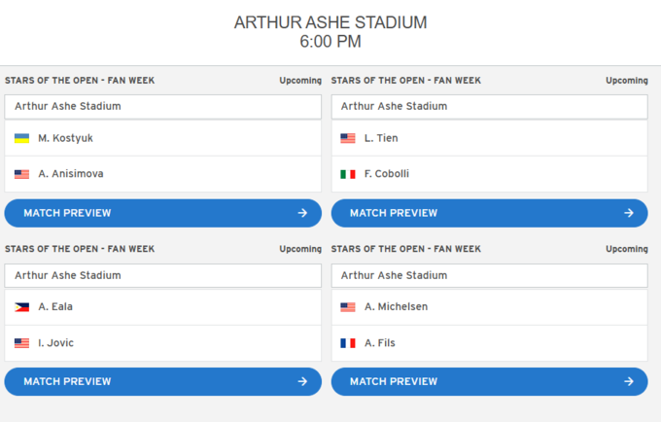This screenshot has width=661, height=422.
Task: Click the Italy flag next to F. Cobolli
Action: coord(348,174)
